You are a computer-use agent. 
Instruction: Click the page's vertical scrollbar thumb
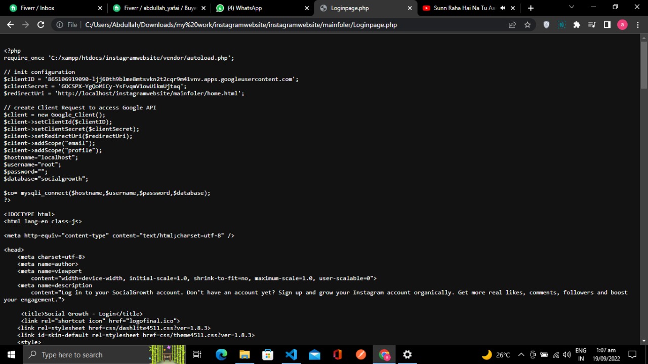point(643,66)
